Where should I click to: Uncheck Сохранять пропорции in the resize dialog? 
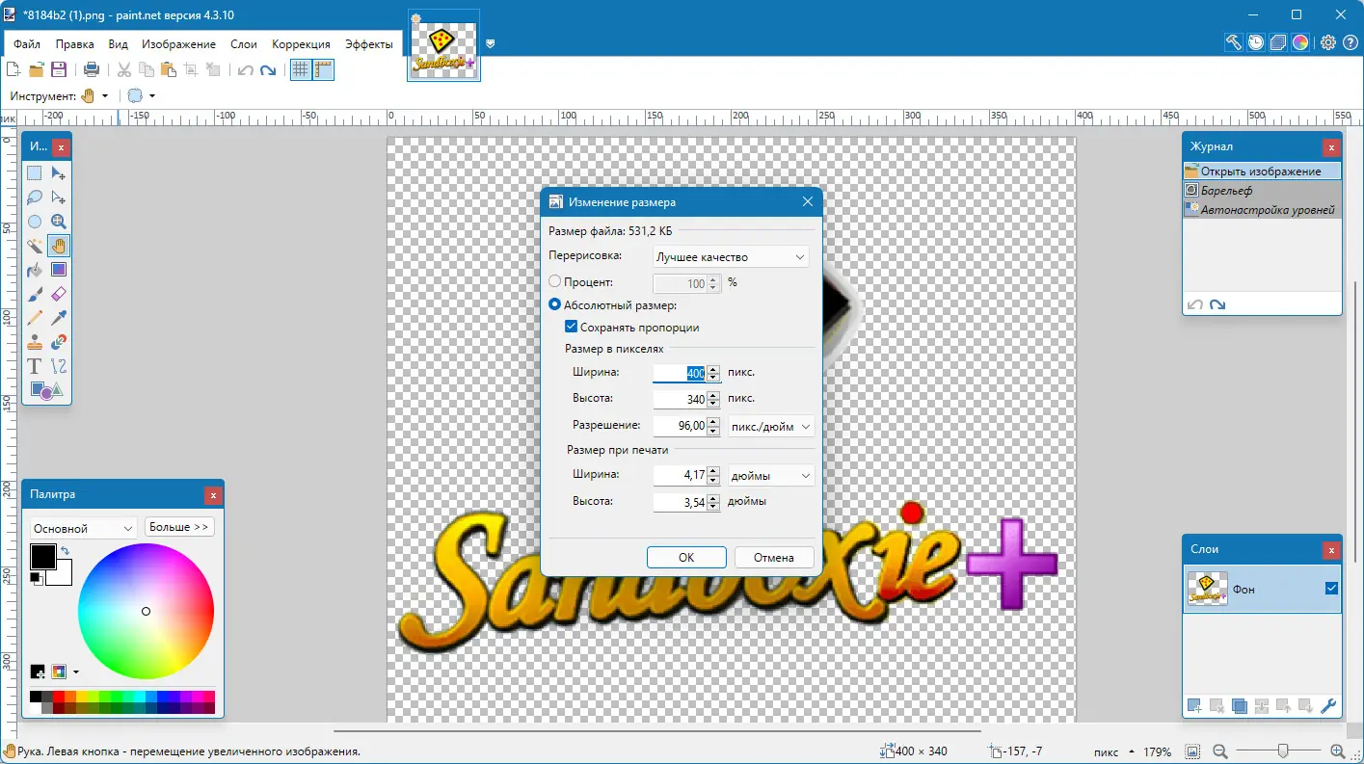(x=572, y=327)
